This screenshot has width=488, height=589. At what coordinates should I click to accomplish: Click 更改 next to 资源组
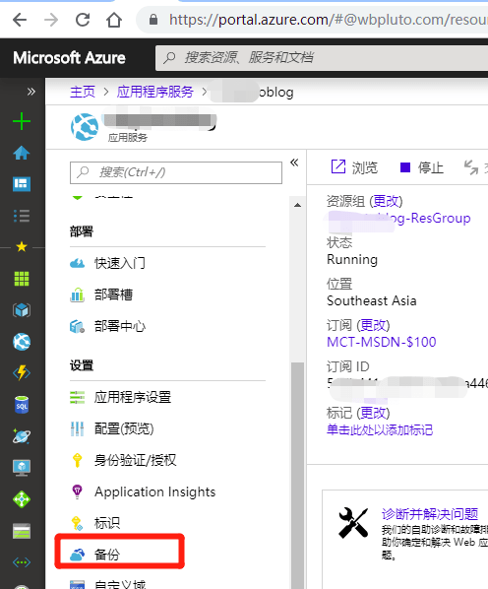coord(386,201)
